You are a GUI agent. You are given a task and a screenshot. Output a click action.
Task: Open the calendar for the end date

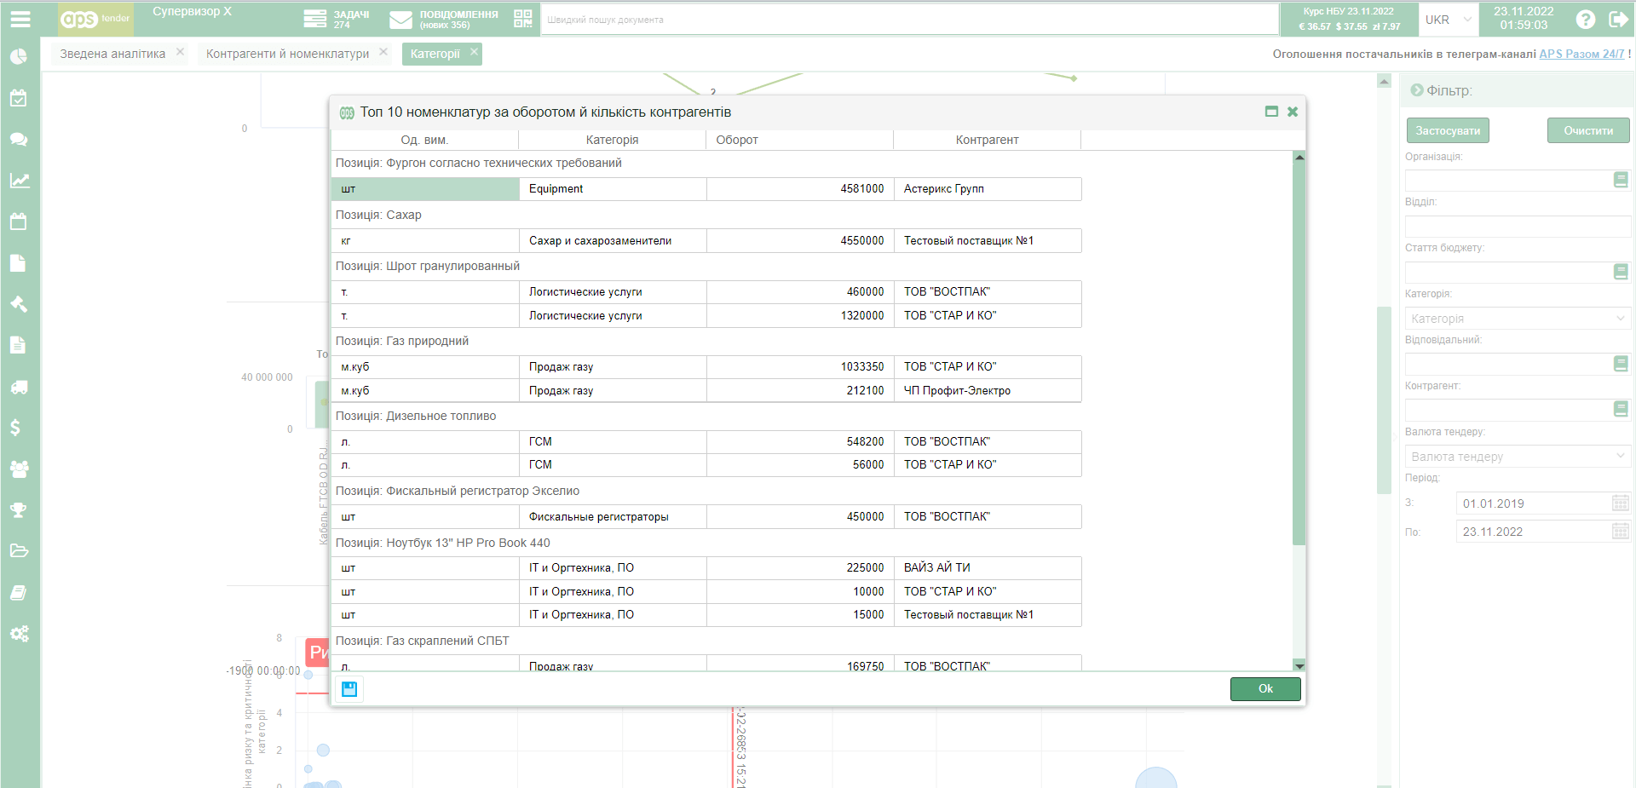point(1621,532)
